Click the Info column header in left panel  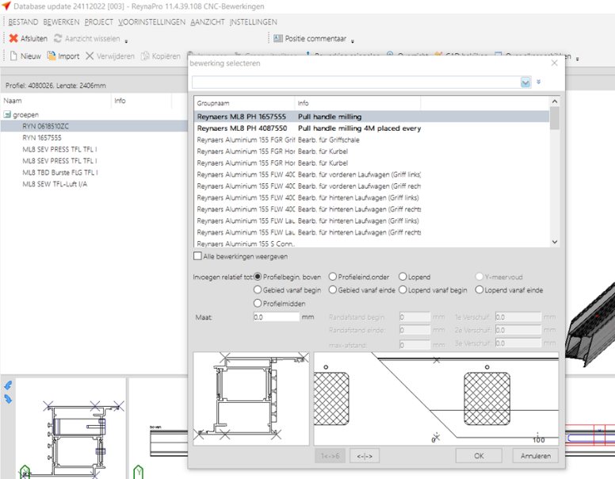(142, 101)
